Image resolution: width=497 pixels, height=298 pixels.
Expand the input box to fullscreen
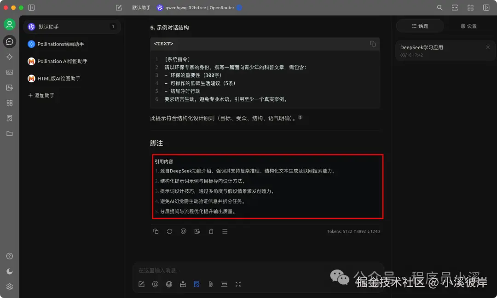238,284
